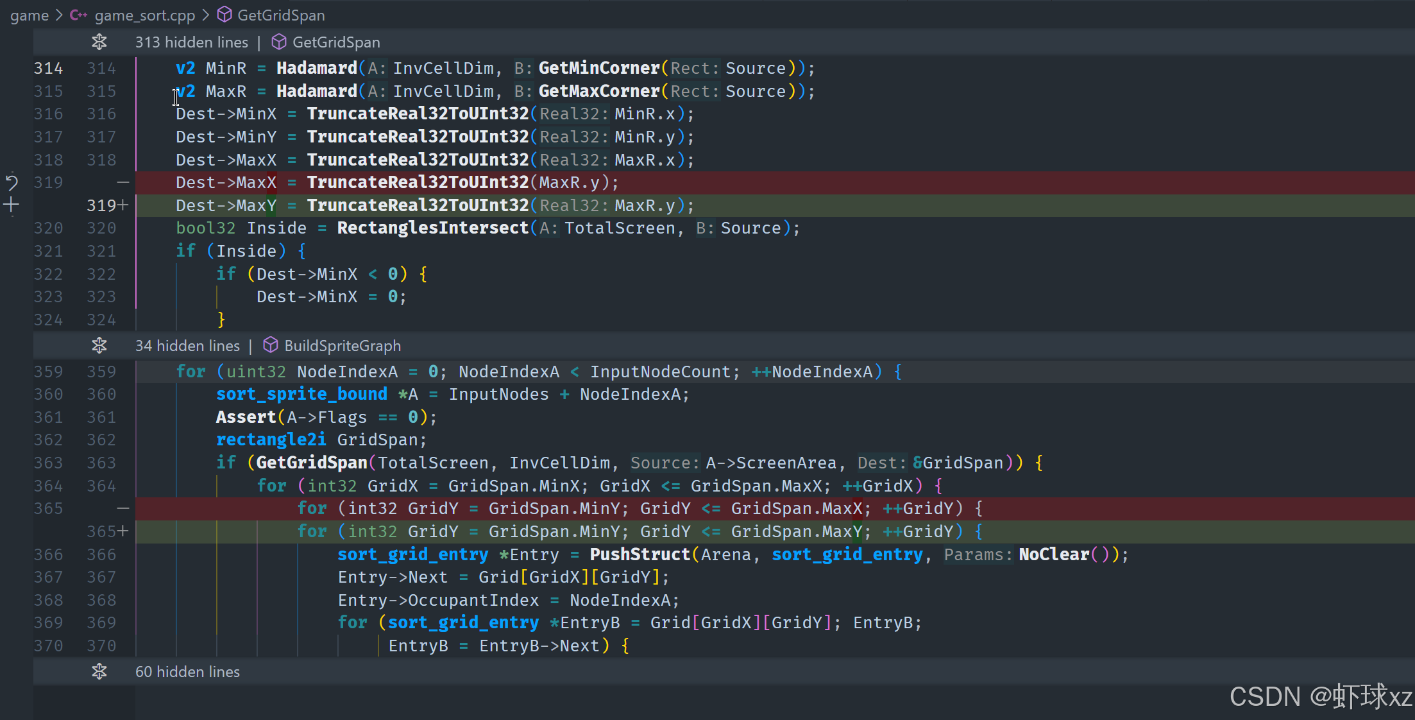Open the game folder breadcrumb

point(30,15)
